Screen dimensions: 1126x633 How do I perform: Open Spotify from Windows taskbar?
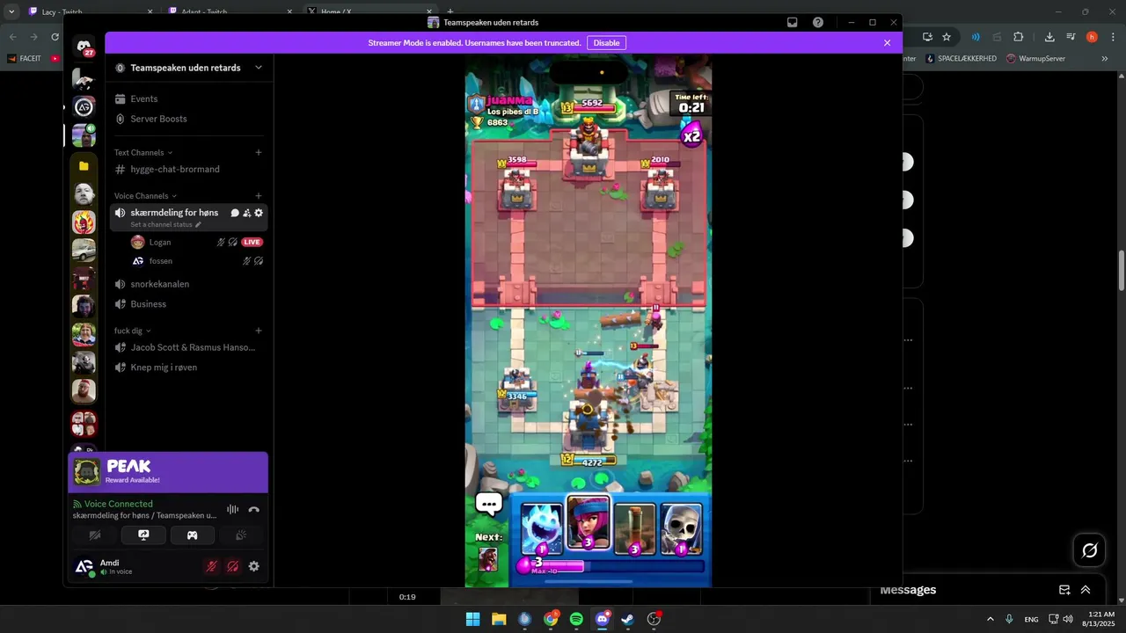click(576, 619)
